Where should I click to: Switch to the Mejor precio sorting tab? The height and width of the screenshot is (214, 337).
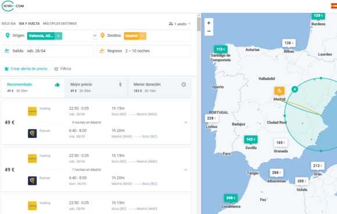[96, 88]
